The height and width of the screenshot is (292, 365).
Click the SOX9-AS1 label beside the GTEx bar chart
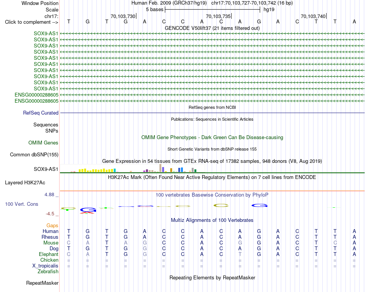point(46,169)
